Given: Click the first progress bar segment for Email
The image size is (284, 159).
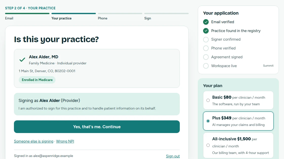Looking at the screenshot, I should tap(27, 13).
